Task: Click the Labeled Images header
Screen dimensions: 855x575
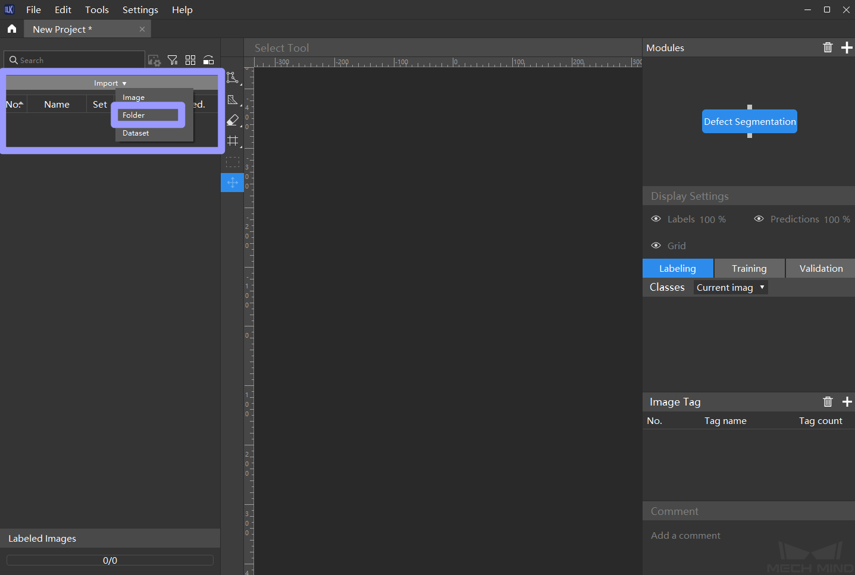Action: point(110,538)
